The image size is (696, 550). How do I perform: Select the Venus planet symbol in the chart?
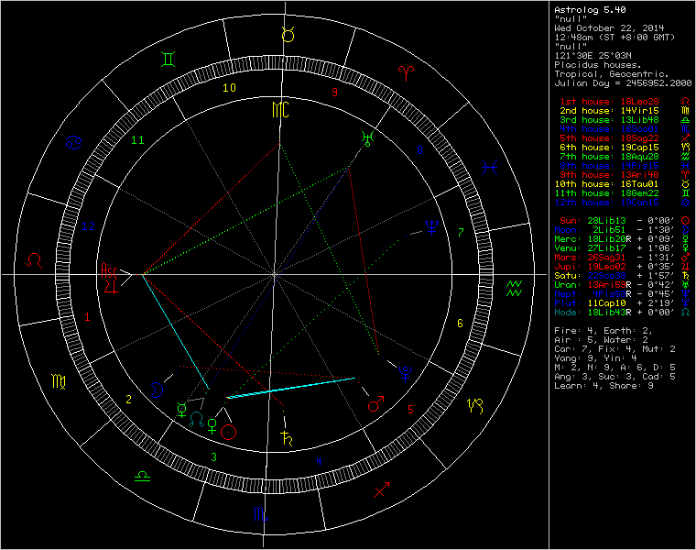pyautogui.click(x=212, y=426)
